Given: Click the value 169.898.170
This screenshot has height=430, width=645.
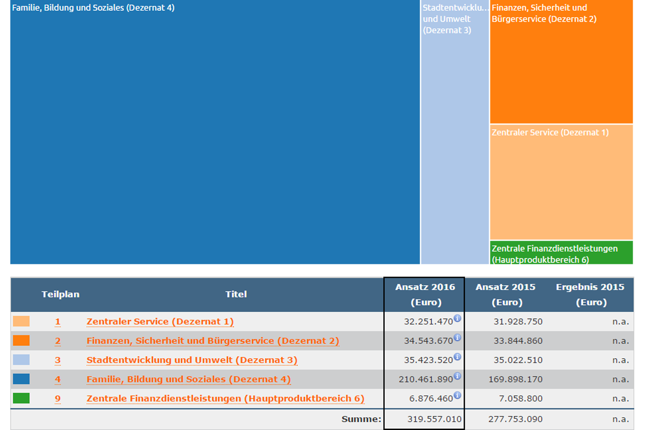Looking at the screenshot, I should pyautogui.click(x=516, y=380).
